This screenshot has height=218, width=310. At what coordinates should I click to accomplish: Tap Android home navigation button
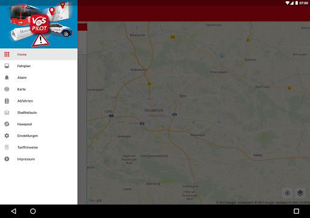pyautogui.click(x=33, y=211)
